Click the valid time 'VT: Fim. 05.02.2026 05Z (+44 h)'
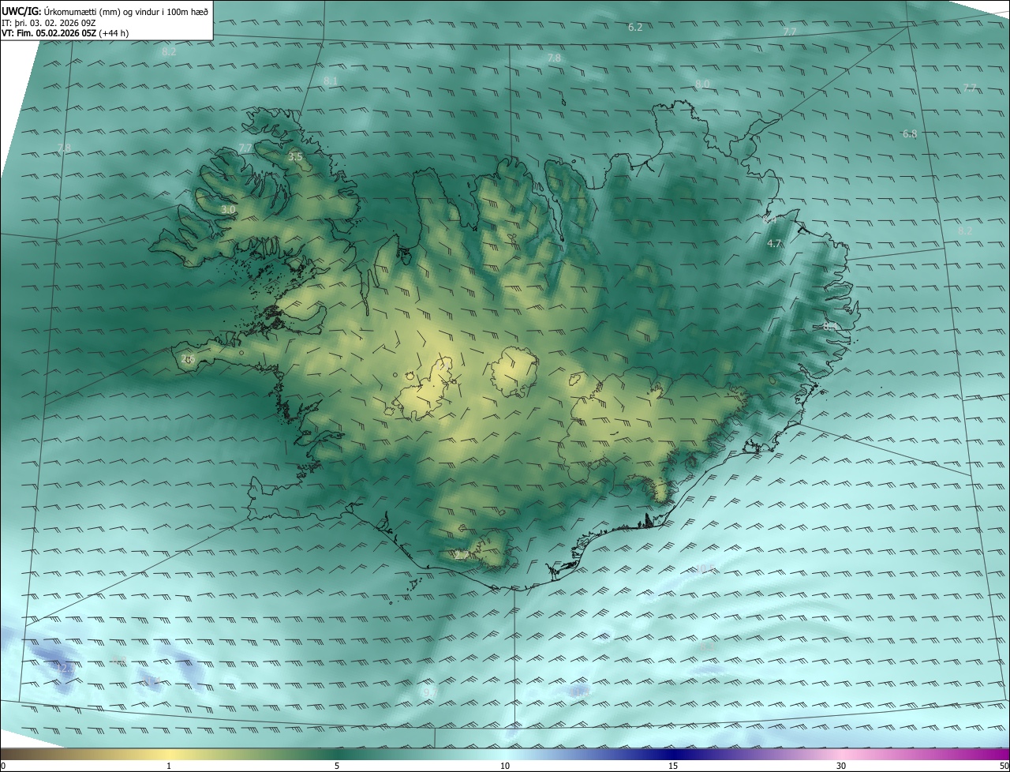 click(65, 33)
